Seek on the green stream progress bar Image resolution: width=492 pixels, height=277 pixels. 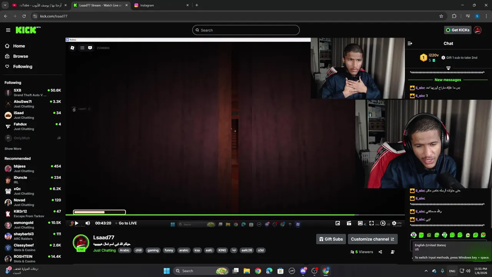[235, 215]
